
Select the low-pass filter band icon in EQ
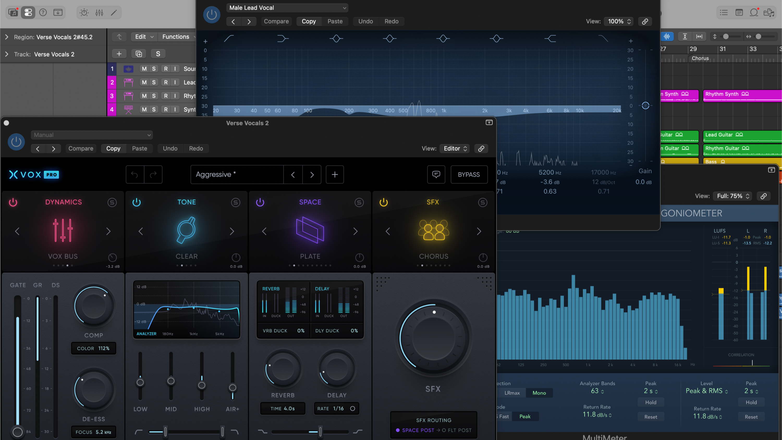[603, 39]
